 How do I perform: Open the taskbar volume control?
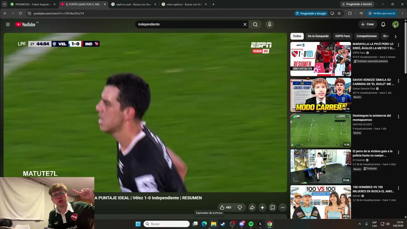point(388,224)
